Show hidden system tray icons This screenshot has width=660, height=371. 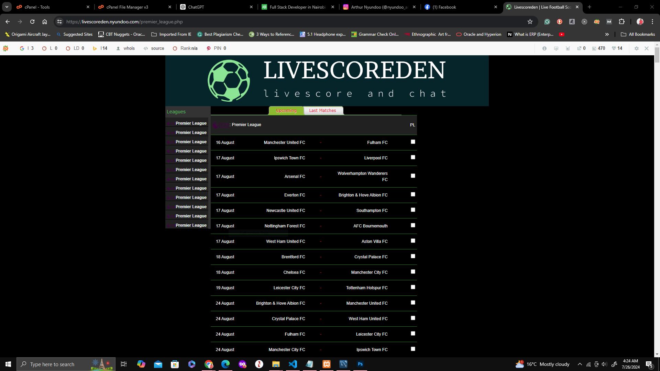pos(580,364)
